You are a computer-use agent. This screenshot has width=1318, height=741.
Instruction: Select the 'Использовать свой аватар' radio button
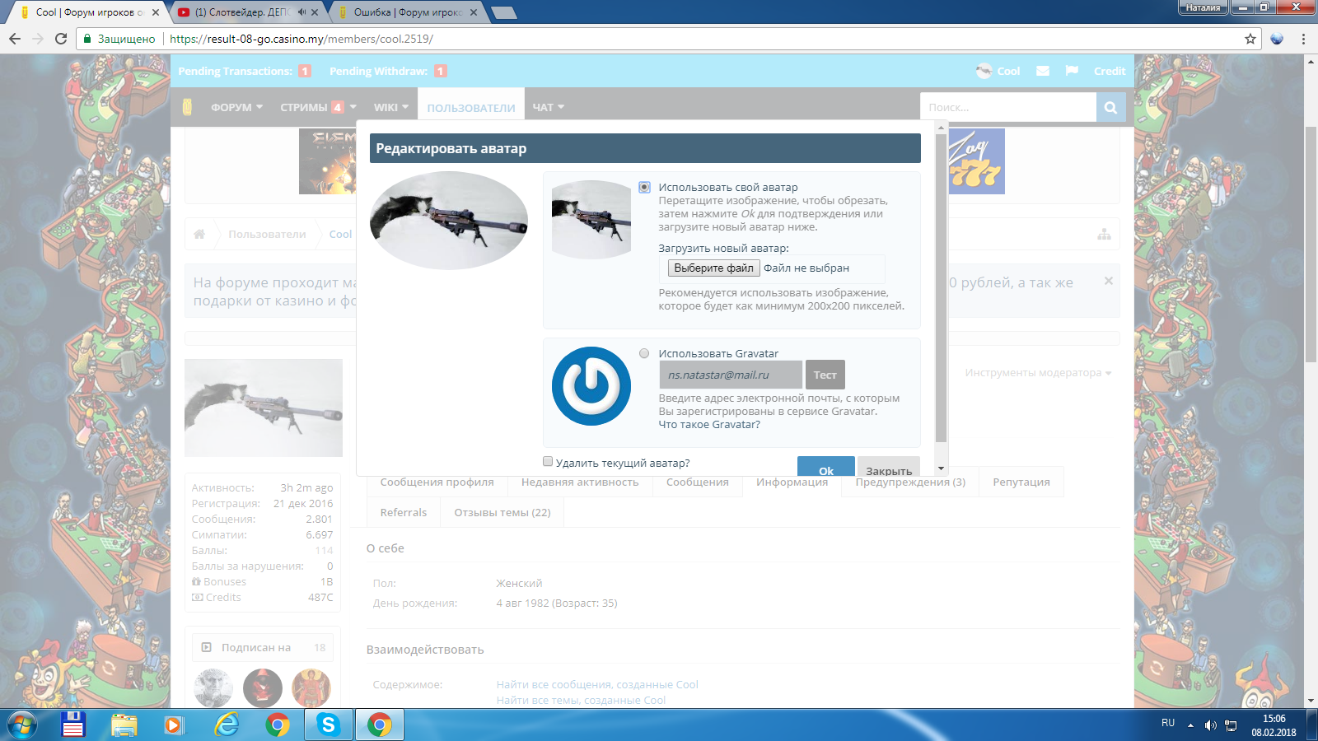coord(644,187)
